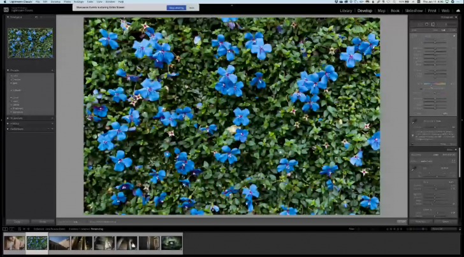This screenshot has height=257, width=464.
Task: Pick the Range Mask color eyedropper
Action: (x=414, y=121)
